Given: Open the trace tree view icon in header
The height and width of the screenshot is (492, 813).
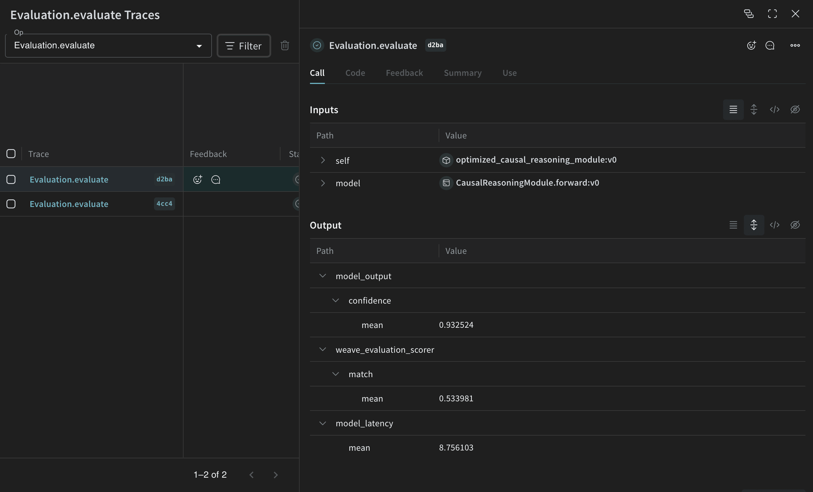Looking at the screenshot, I should point(749,13).
